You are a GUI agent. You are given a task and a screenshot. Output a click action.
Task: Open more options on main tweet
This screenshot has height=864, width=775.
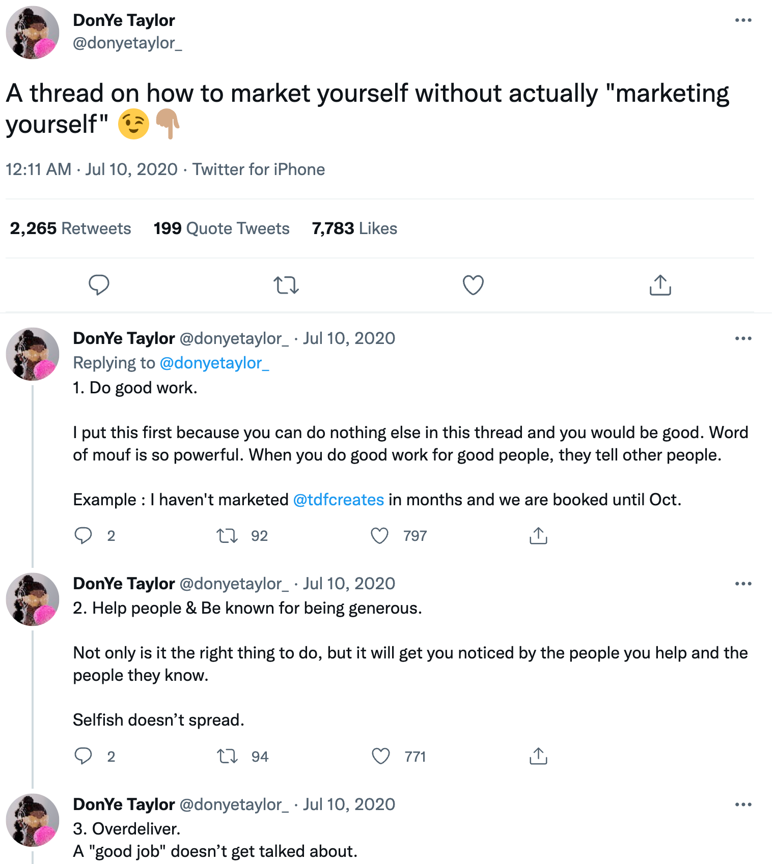(743, 20)
